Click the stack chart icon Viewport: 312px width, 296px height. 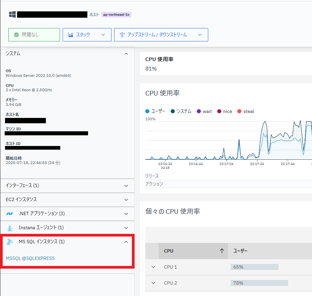coord(70,35)
